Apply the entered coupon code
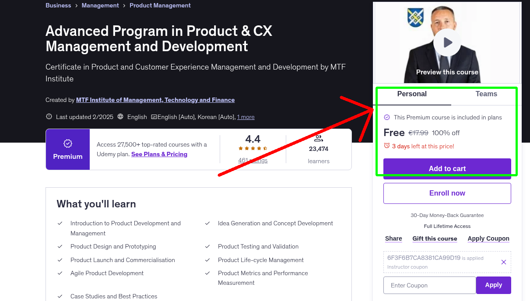530x301 pixels. point(493,285)
